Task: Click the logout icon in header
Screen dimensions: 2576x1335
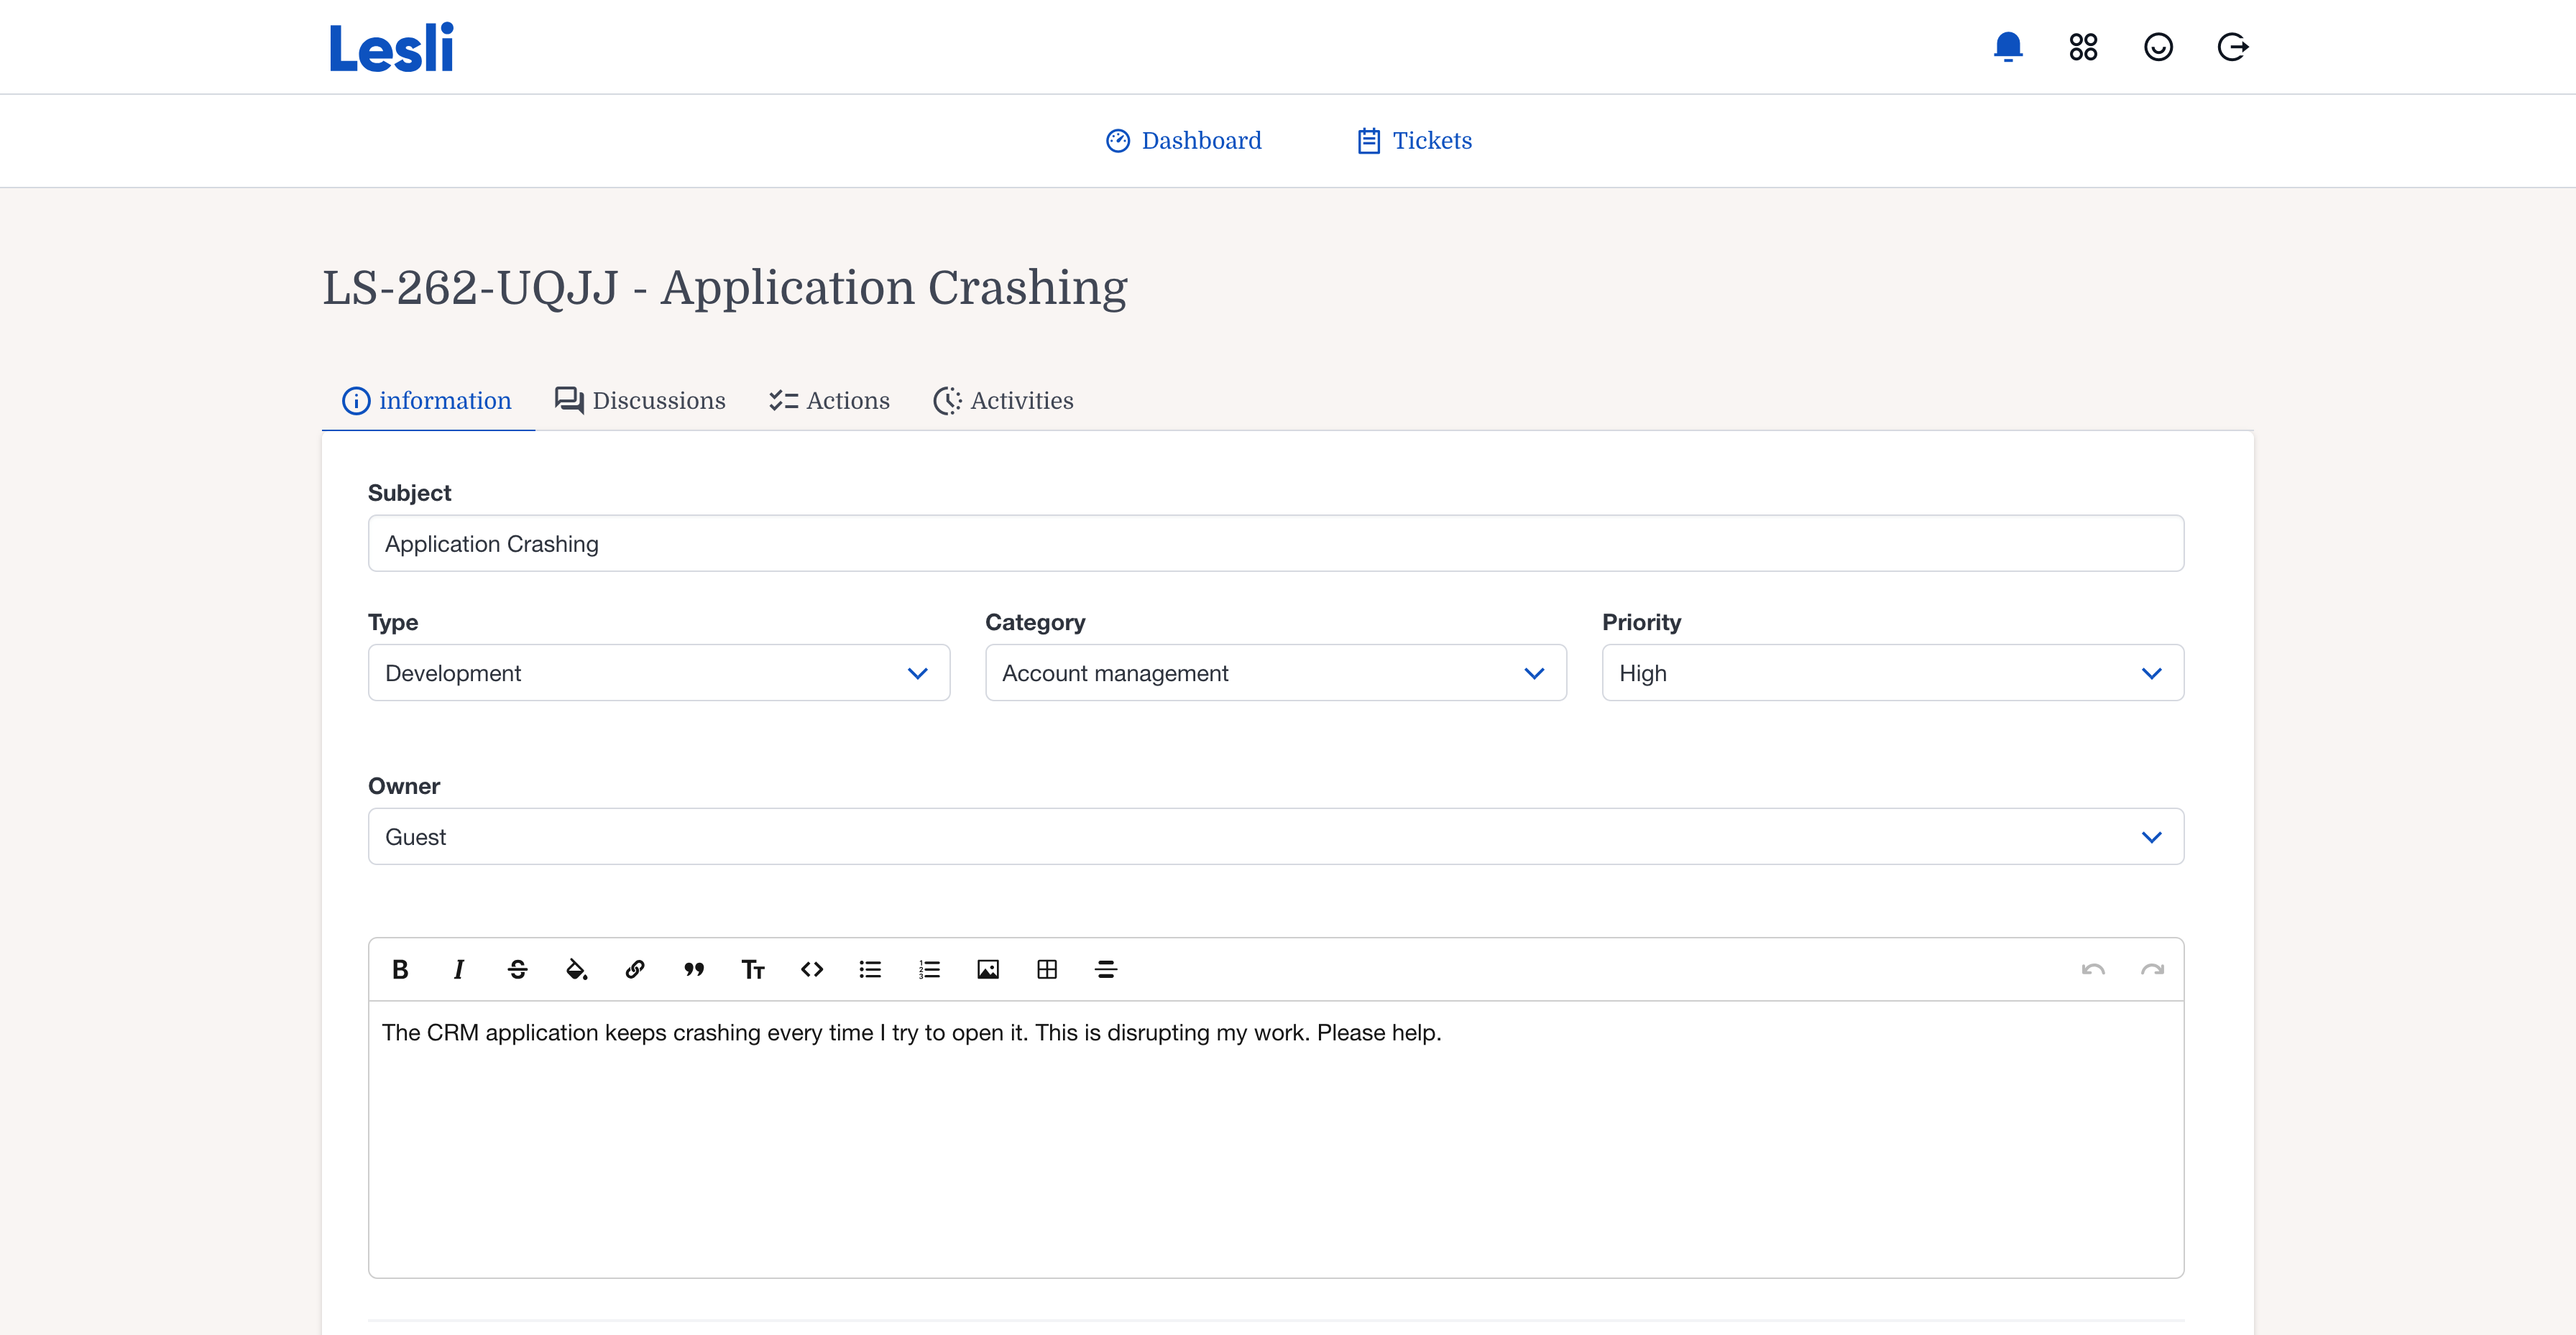Action: point(2233,47)
